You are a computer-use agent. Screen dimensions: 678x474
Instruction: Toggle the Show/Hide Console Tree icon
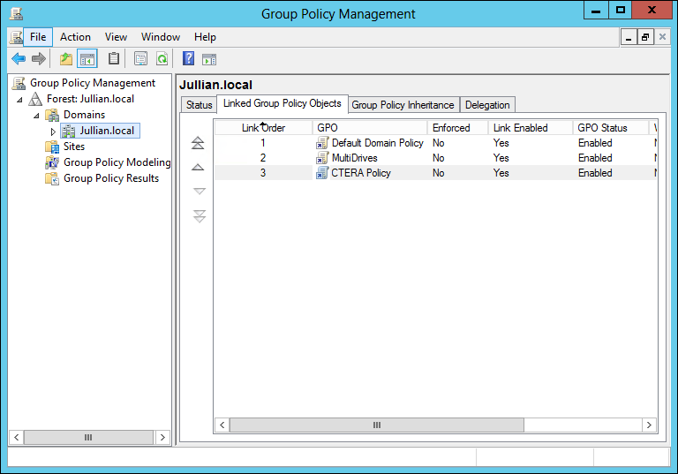tap(87, 59)
